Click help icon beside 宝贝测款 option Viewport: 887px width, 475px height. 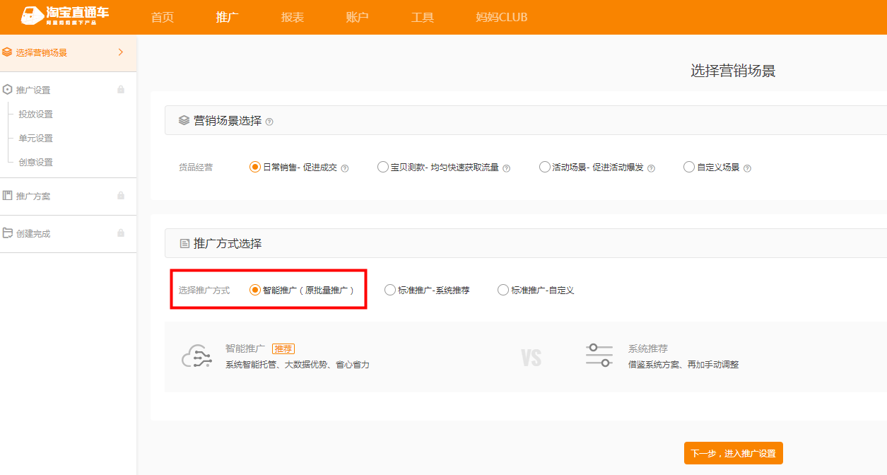click(x=506, y=168)
